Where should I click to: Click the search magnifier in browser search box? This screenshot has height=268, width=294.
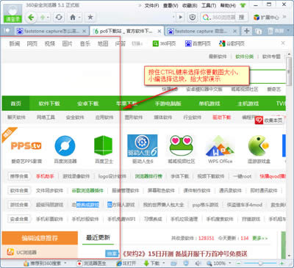click(207, 17)
